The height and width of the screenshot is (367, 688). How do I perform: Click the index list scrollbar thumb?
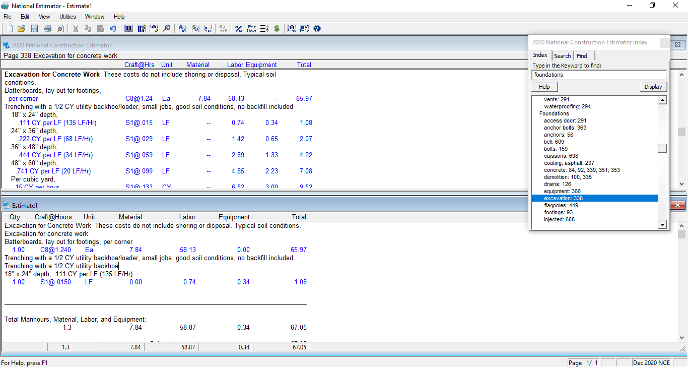click(663, 148)
